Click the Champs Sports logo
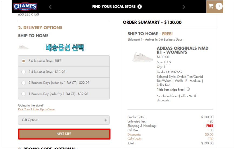The width and height of the screenshot is (235, 149). coord(25,6)
